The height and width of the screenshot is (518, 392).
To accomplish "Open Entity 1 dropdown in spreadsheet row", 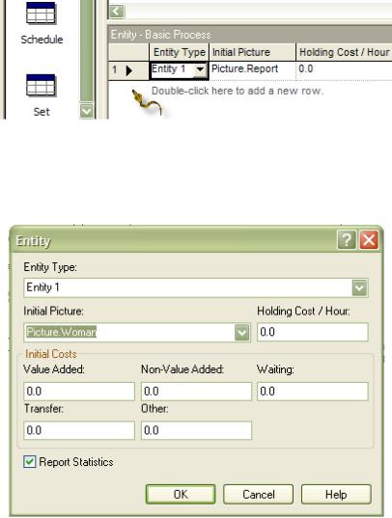I will click(200, 69).
